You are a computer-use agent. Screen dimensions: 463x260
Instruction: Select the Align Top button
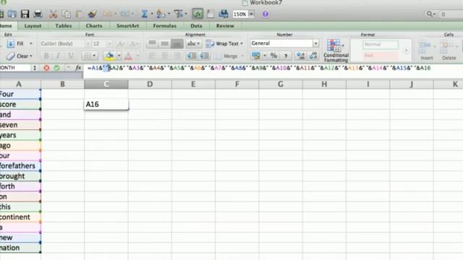click(153, 43)
